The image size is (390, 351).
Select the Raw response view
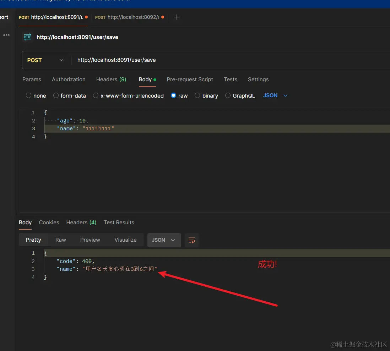point(61,240)
